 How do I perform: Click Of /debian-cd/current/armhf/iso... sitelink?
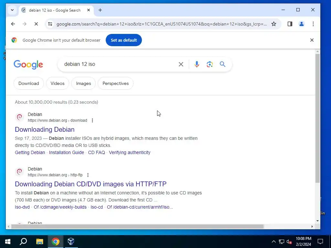(140, 207)
